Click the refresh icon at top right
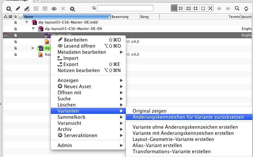The width and height of the screenshot is (253, 157). [246, 8]
